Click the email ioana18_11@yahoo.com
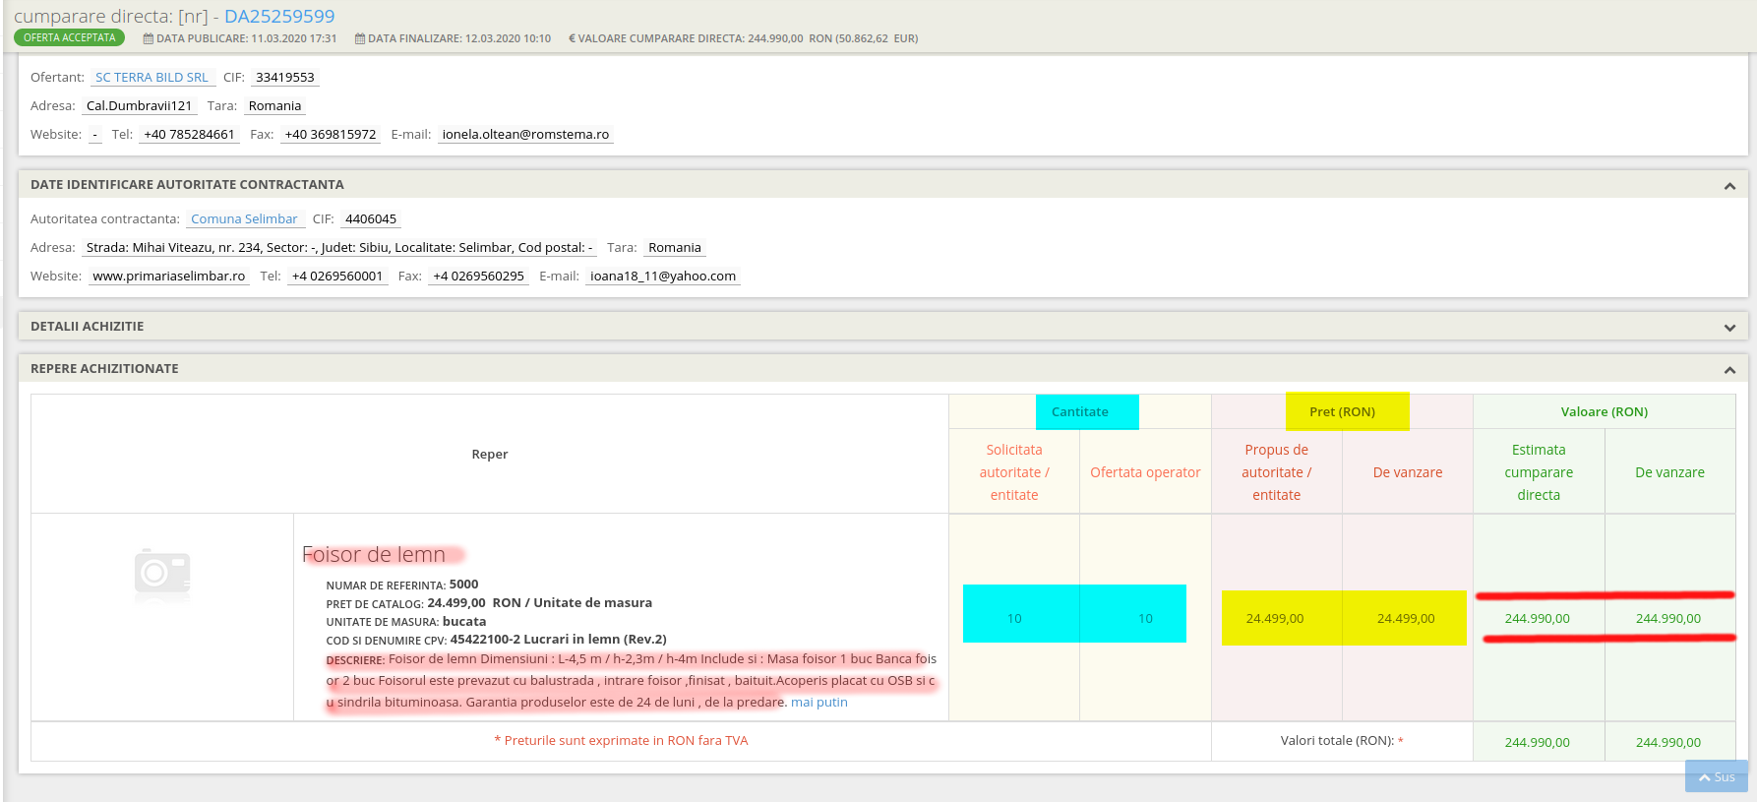This screenshot has height=802, width=1757. 663,276
